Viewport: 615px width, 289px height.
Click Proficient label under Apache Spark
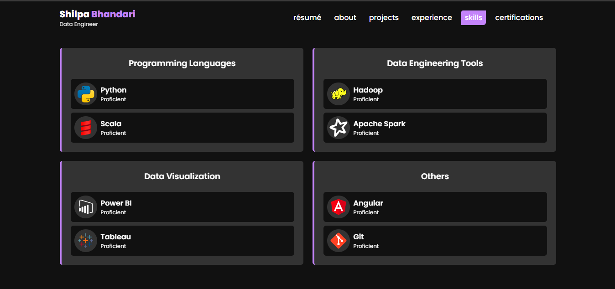coord(366,133)
